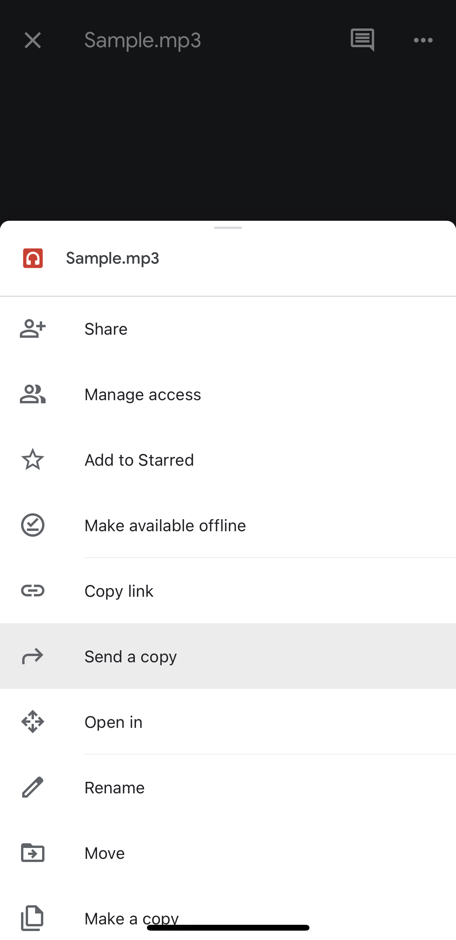Tap the add-person Share icon
This screenshot has height=940, width=456.
[33, 328]
